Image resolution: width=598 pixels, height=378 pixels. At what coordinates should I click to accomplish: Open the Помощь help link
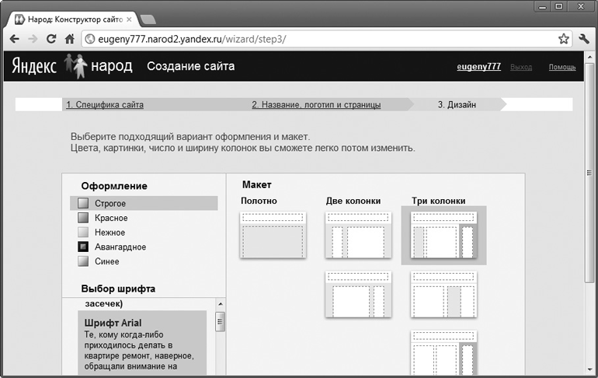pos(562,67)
